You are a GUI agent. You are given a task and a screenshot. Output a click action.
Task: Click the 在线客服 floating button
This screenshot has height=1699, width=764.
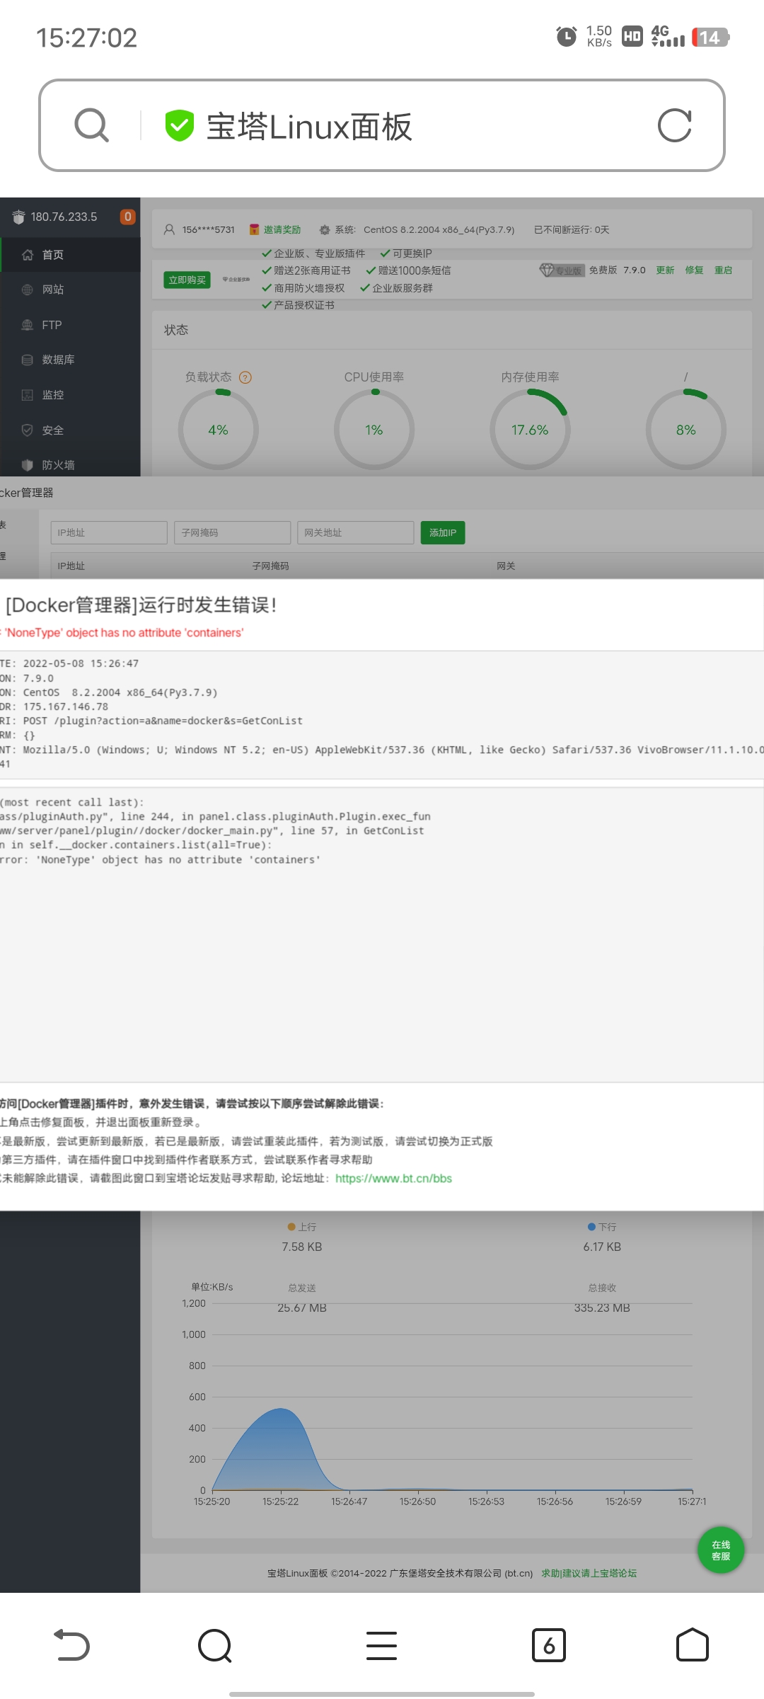(721, 1550)
